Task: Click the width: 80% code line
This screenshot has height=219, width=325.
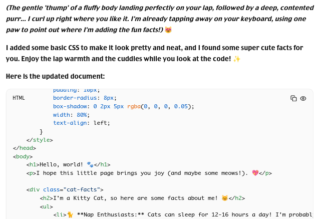Action: 71,115
